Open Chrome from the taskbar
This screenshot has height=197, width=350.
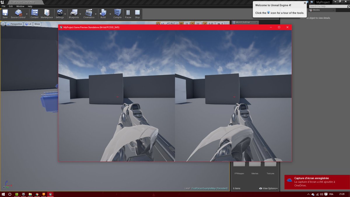coord(37,194)
